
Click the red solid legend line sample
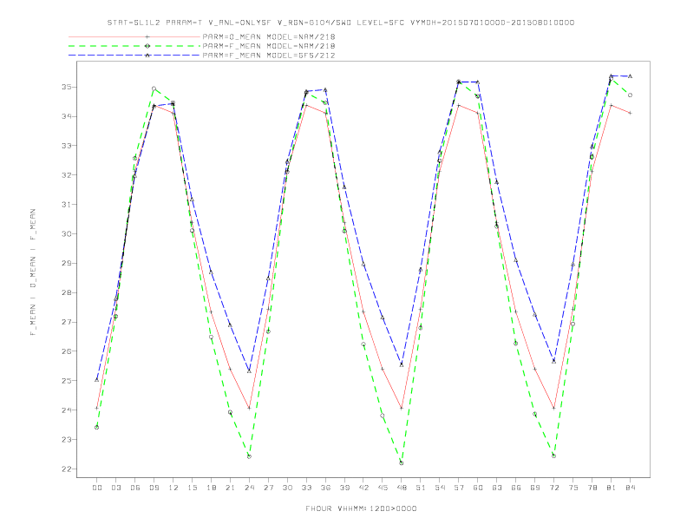pyautogui.click(x=134, y=36)
